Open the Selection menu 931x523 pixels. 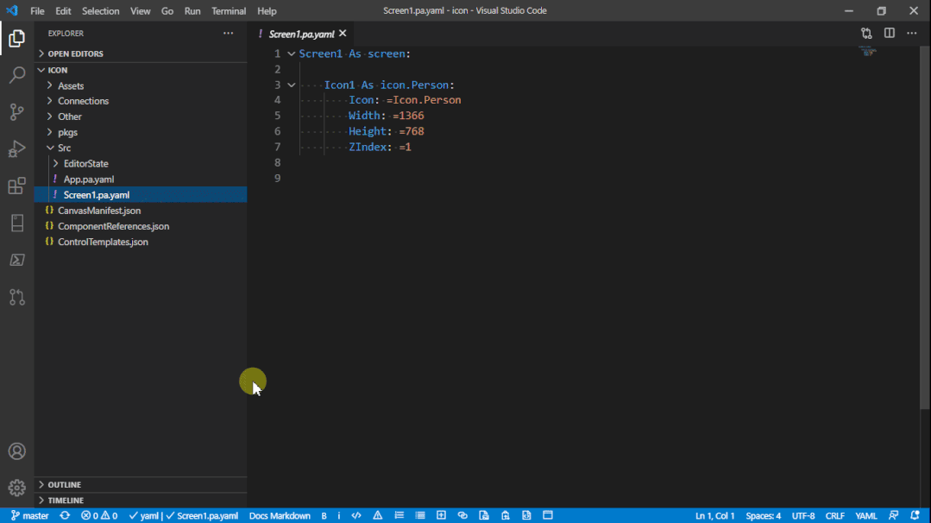click(100, 10)
